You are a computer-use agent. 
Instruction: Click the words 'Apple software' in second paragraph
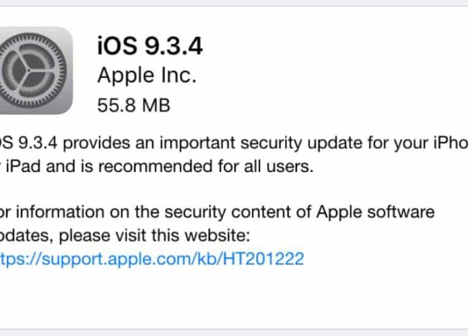click(x=376, y=212)
